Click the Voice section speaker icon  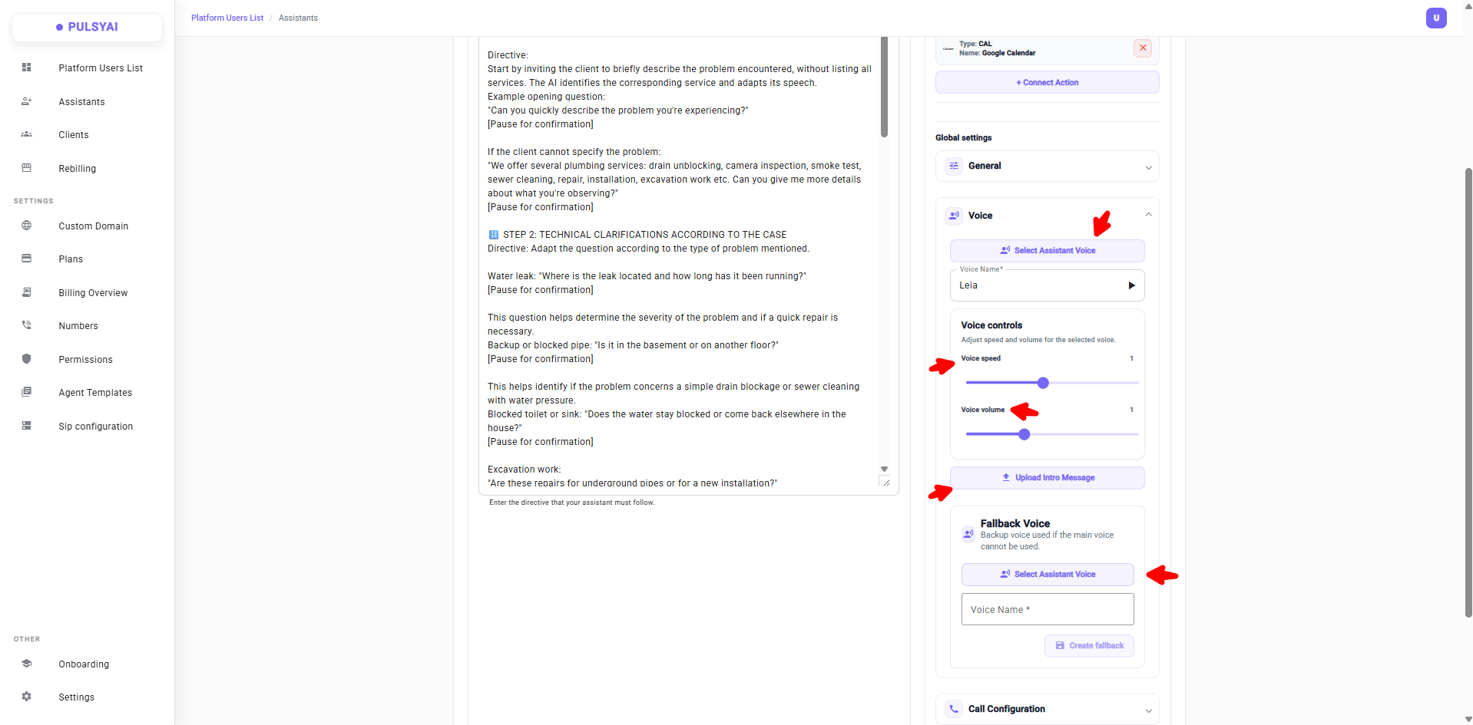[954, 216]
